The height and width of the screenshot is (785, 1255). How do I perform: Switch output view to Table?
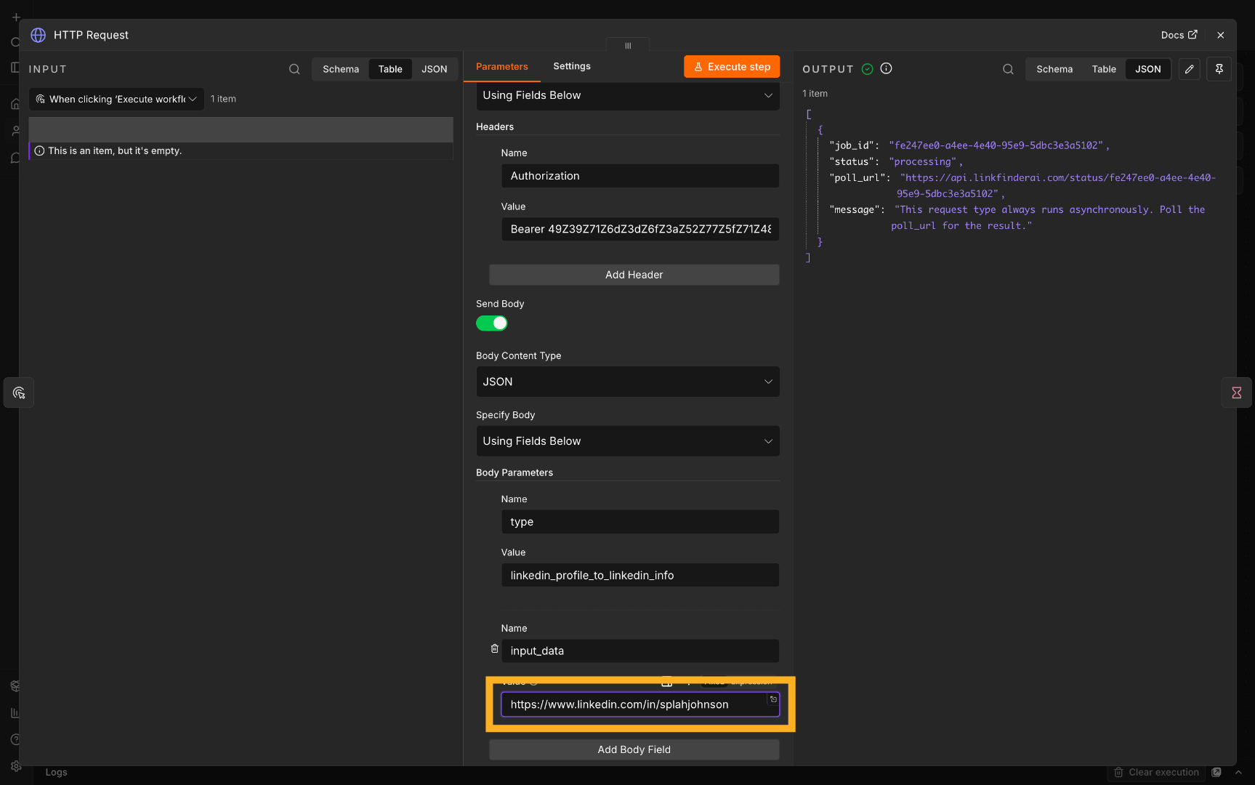(x=1103, y=69)
